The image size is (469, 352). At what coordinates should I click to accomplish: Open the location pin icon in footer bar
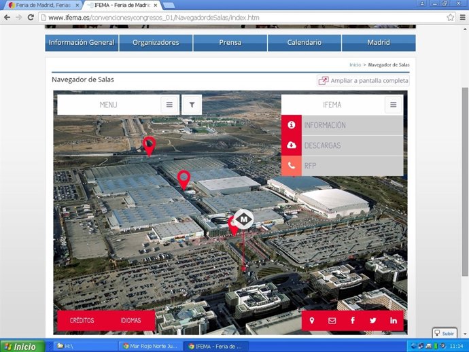[312, 320]
